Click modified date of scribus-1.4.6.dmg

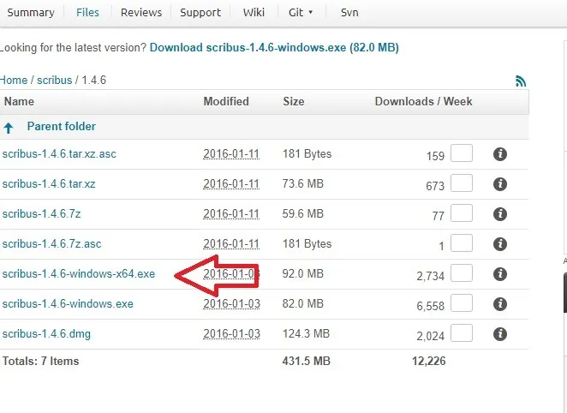click(231, 334)
